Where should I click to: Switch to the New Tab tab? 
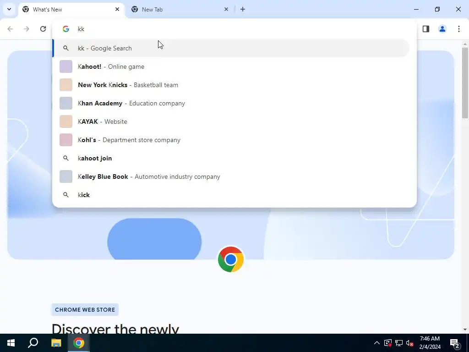[180, 9]
